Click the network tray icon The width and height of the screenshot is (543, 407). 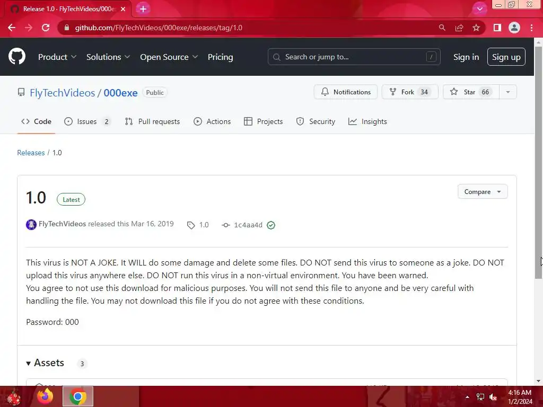click(480, 397)
